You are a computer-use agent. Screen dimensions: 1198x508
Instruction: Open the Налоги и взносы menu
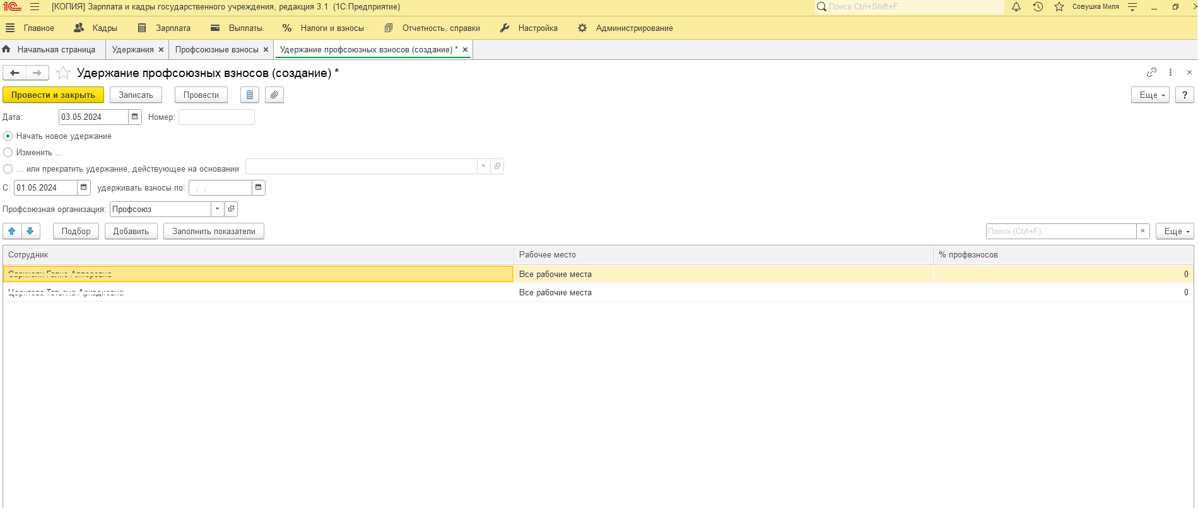[323, 28]
